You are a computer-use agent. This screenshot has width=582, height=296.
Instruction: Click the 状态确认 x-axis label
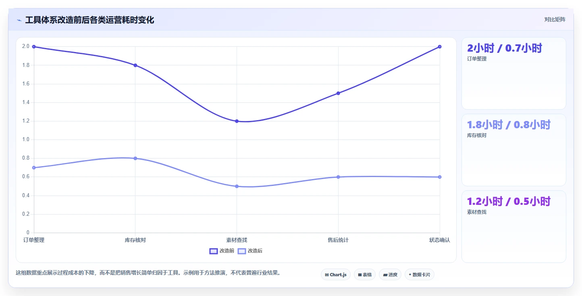(x=440, y=240)
